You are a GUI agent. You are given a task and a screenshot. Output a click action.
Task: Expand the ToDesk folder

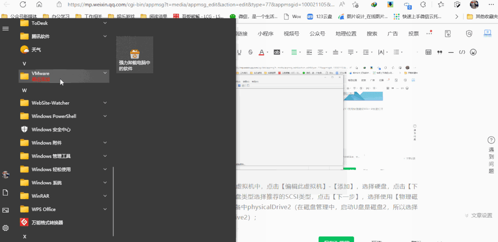[x=64, y=23]
